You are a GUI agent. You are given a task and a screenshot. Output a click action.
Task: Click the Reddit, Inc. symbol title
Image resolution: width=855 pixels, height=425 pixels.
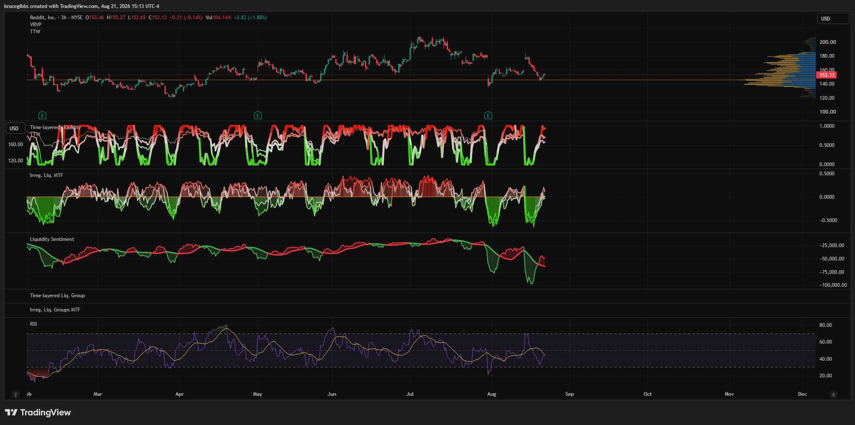[x=43, y=18]
